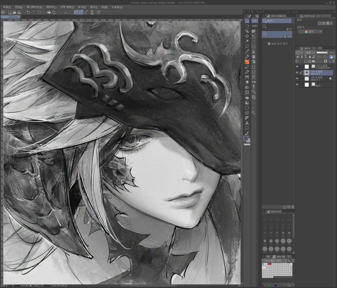
Task: Select the Eraser tool
Action: pos(247,82)
